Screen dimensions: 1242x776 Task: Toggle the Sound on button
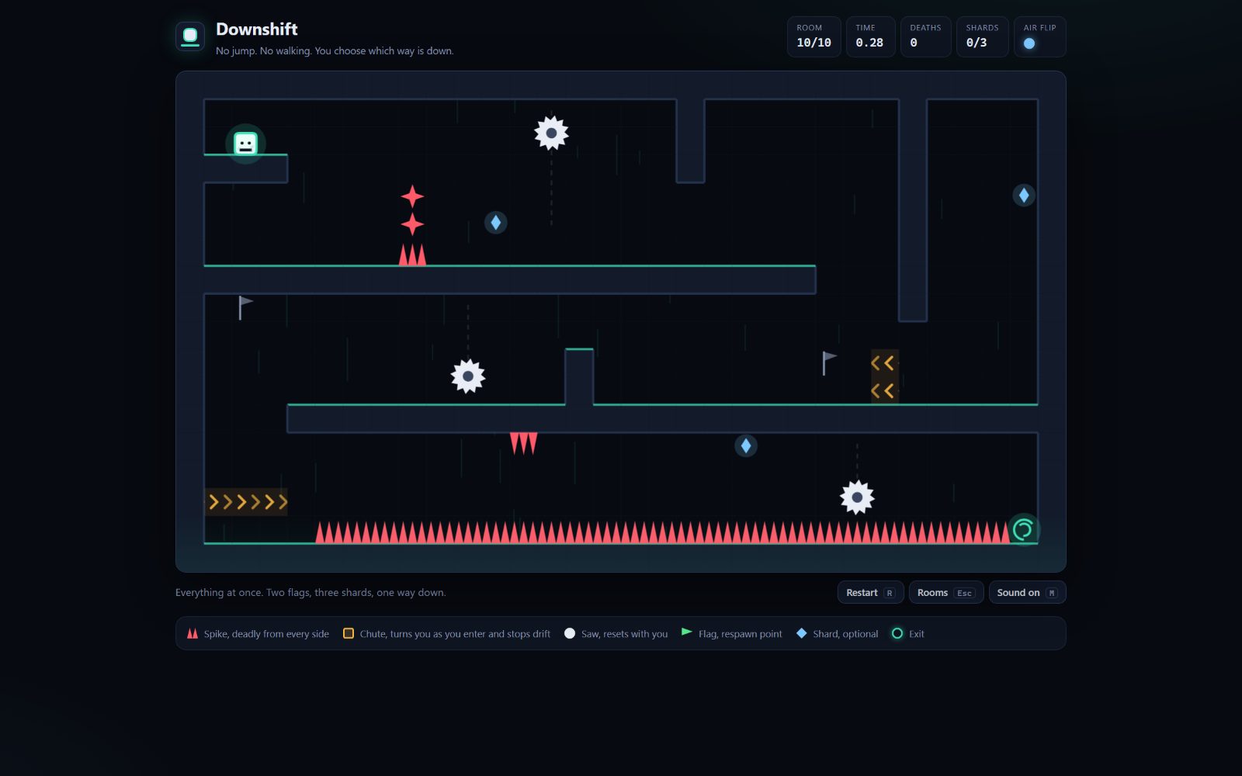pos(1027,592)
